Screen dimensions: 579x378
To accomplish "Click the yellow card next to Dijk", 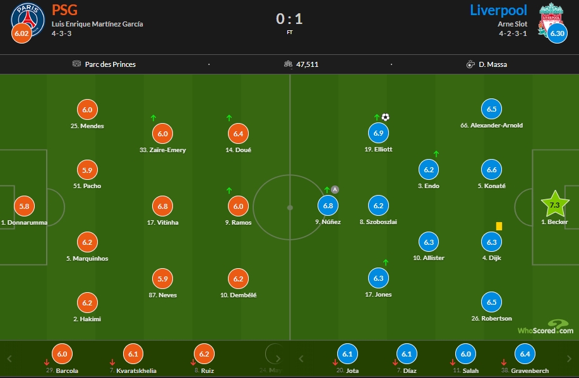I will pos(499,225).
